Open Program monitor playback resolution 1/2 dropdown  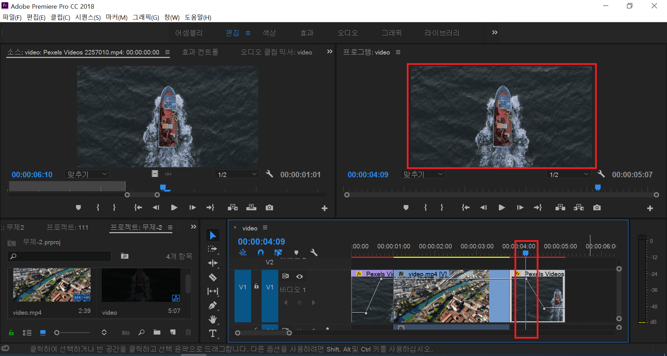coord(569,174)
